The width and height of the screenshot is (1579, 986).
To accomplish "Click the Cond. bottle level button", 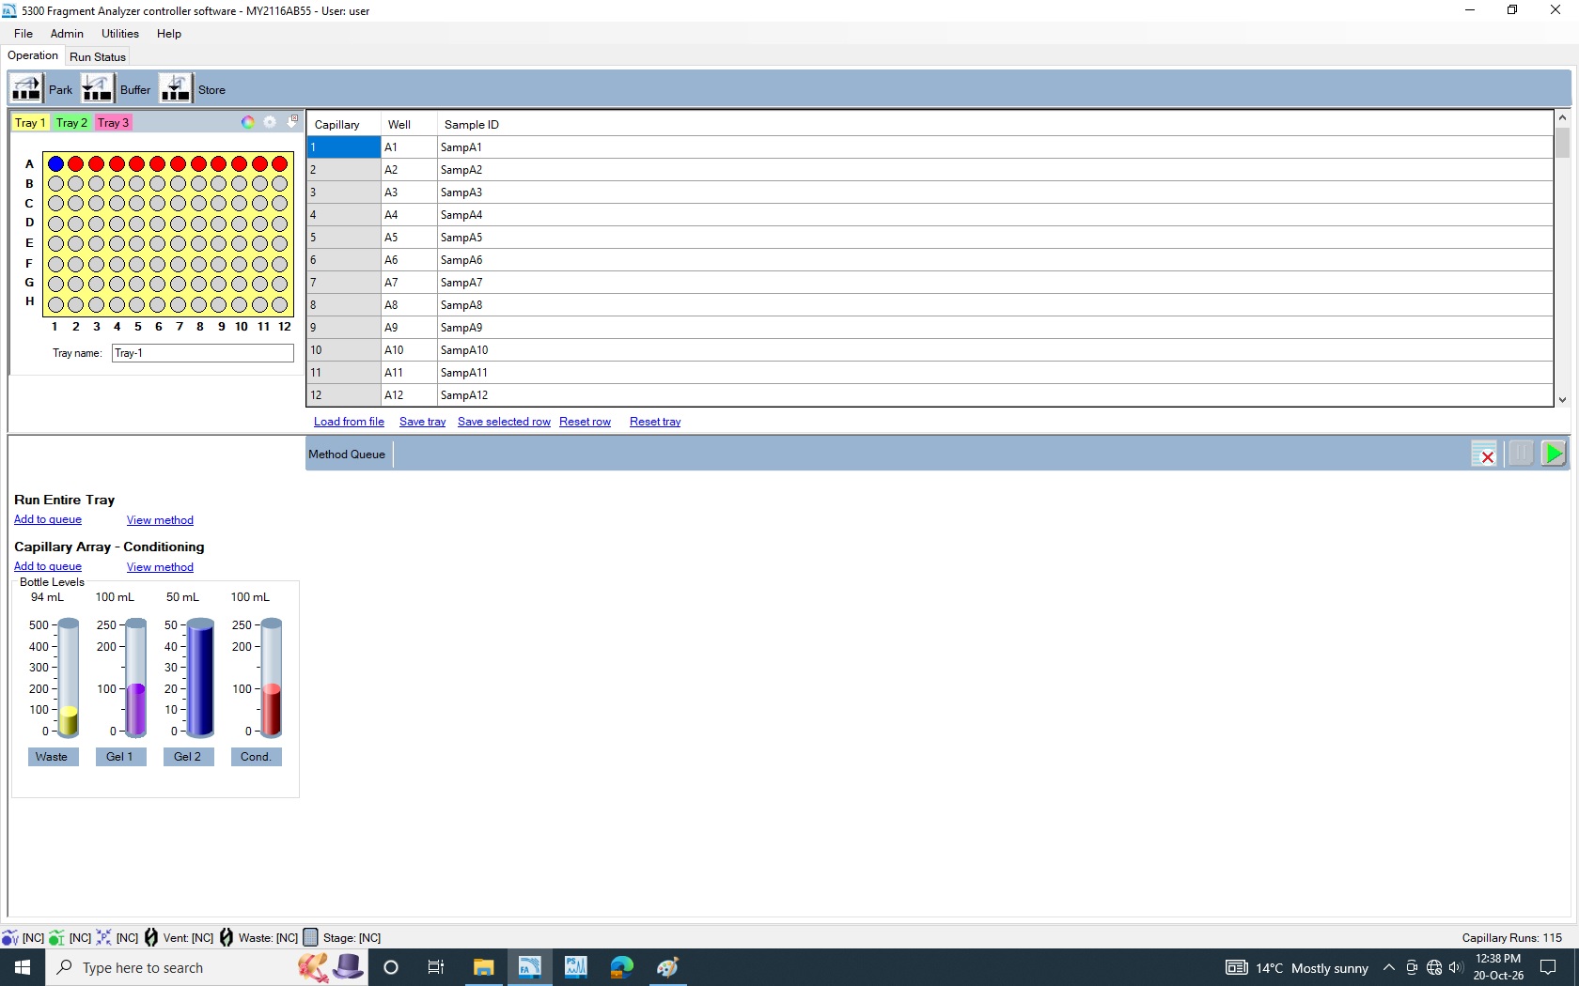I will (x=256, y=757).
